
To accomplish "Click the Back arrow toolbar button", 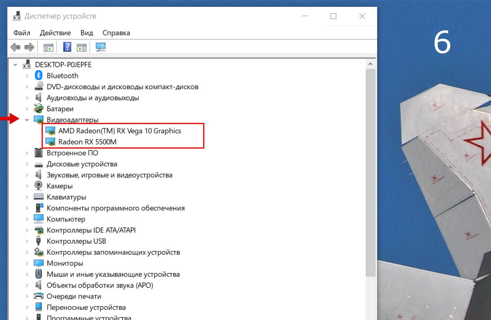I will tap(15, 47).
